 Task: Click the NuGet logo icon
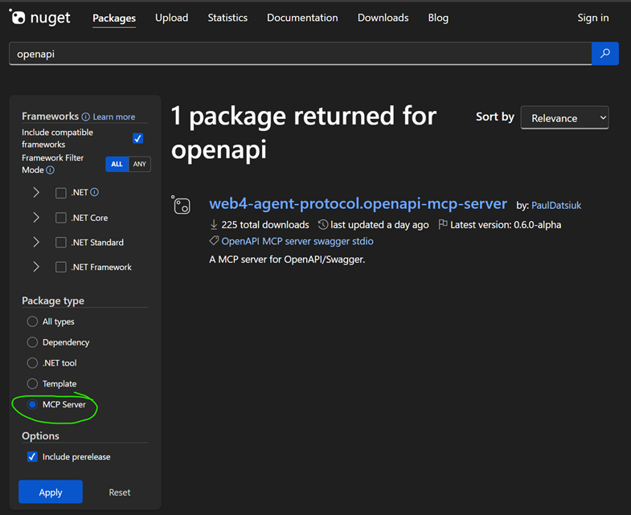(18, 17)
